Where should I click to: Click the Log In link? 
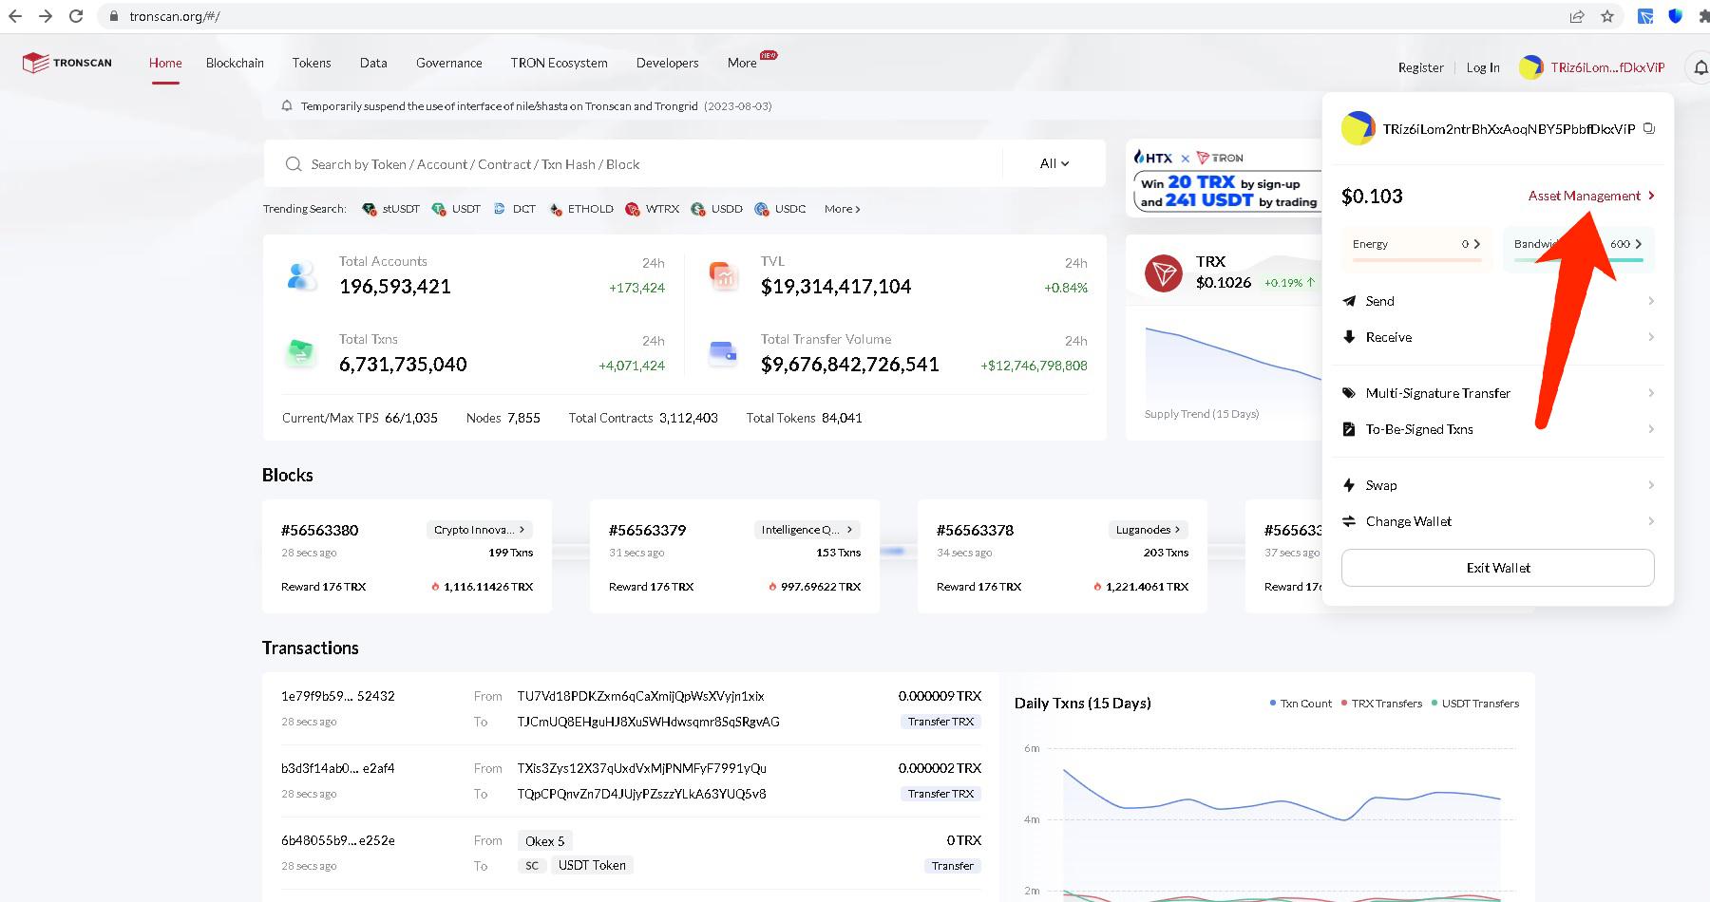click(1483, 67)
